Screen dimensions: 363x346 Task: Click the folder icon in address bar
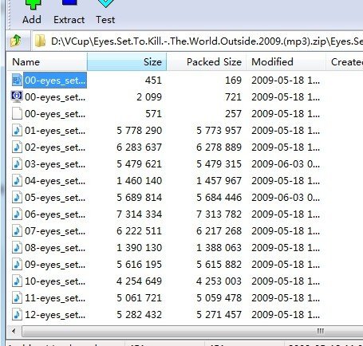(x=40, y=41)
